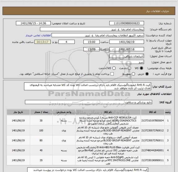Image resolution: width=178 pixels, height=172 pixels.
Task: Click quantity 35 in row 5
Action: [41, 160]
